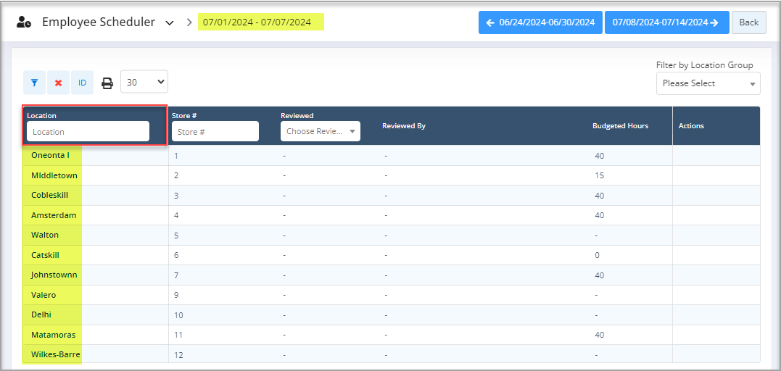Click the Store # filter input field

pos(215,131)
